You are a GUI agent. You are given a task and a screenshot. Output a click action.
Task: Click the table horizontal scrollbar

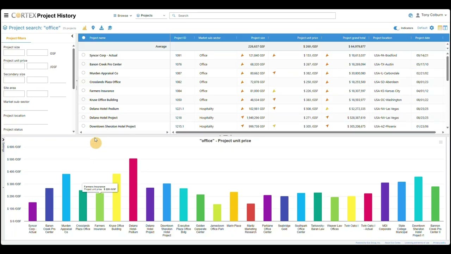click(306, 132)
